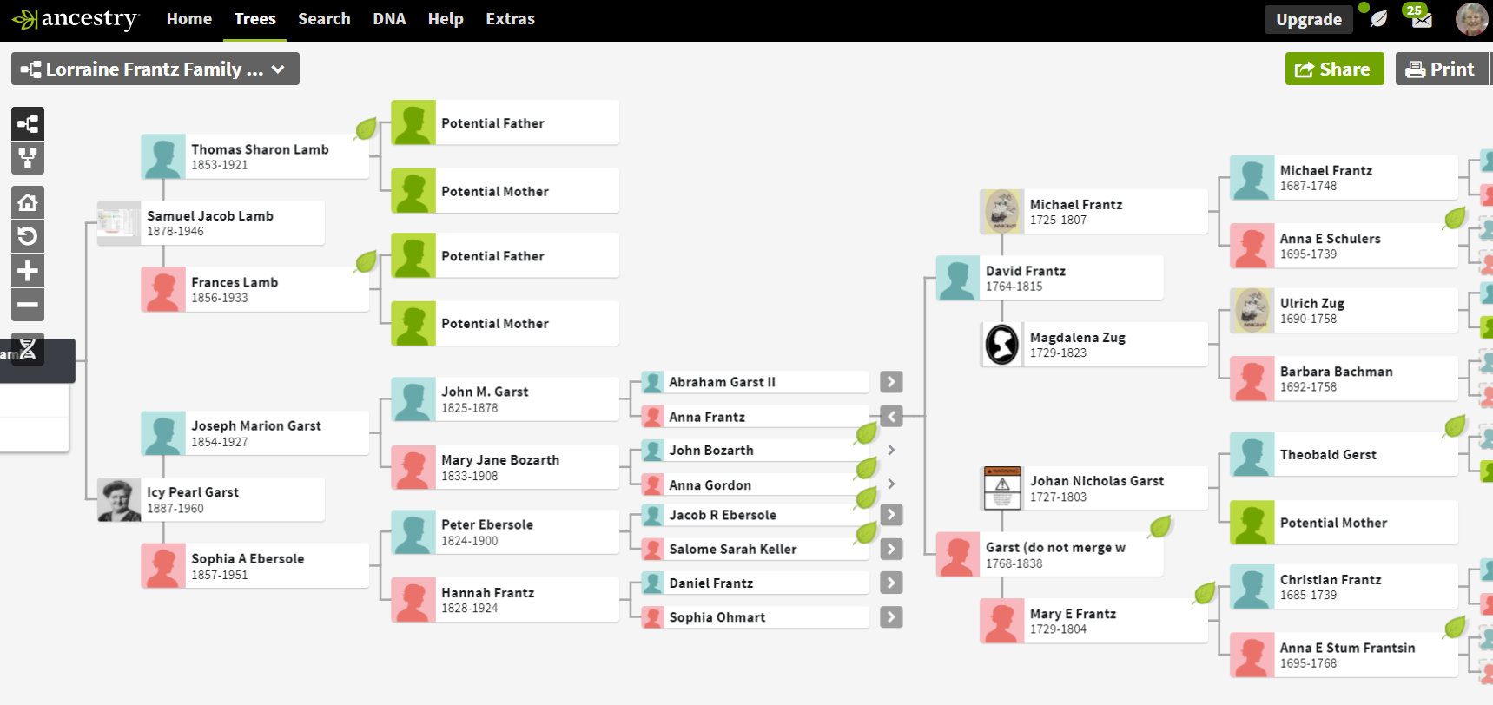The width and height of the screenshot is (1493, 705).
Task: Select the Icy Pearl Garst person card
Action: pos(211,500)
